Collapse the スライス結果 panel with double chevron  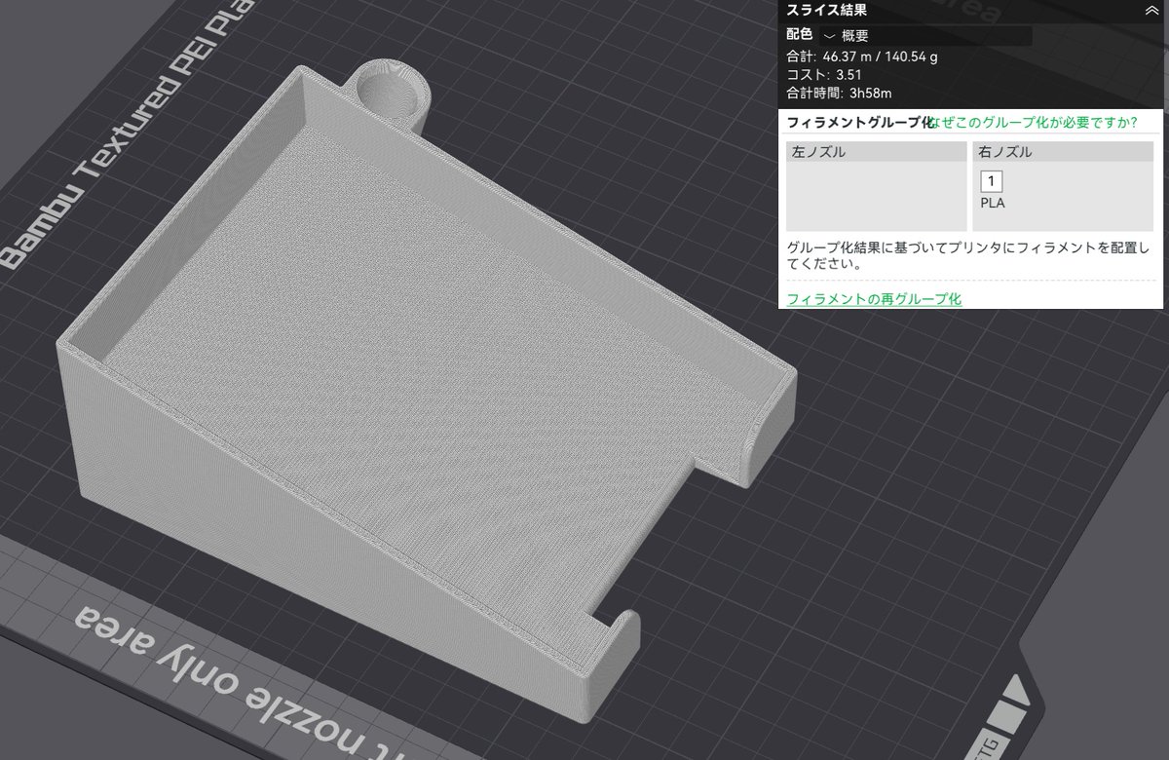pyautogui.click(x=1150, y=10)
